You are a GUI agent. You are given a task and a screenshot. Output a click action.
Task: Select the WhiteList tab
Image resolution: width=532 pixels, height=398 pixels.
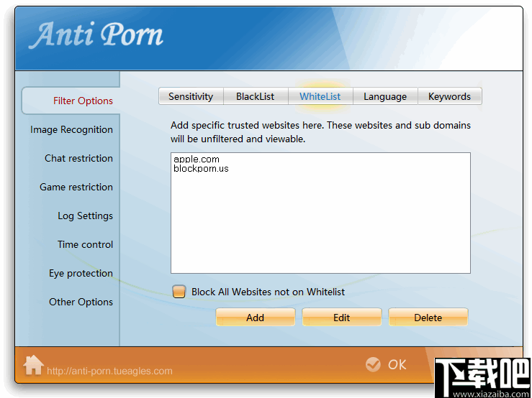[320, 96]
